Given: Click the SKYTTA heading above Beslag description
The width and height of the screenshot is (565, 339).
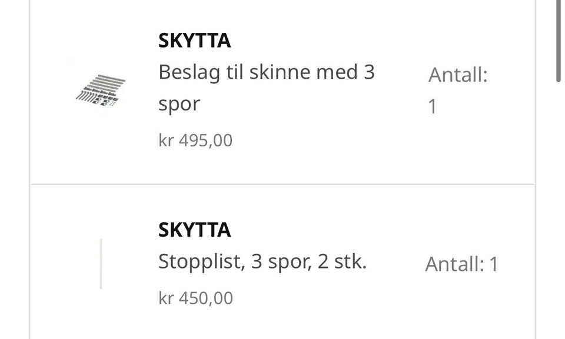Looking at the screenshot, I should coord(194,41).
